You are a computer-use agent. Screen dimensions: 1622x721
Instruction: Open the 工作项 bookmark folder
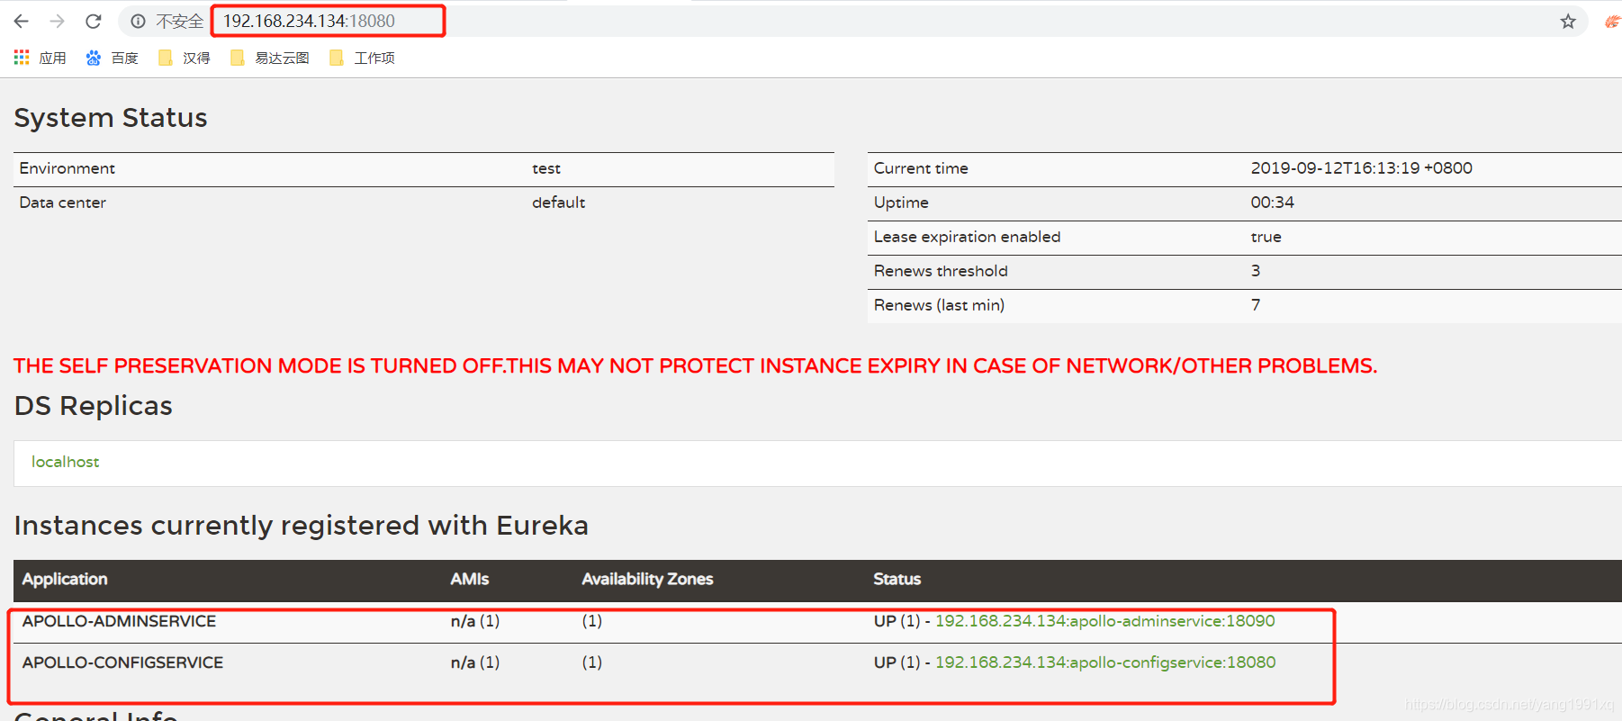pos(363,58)
